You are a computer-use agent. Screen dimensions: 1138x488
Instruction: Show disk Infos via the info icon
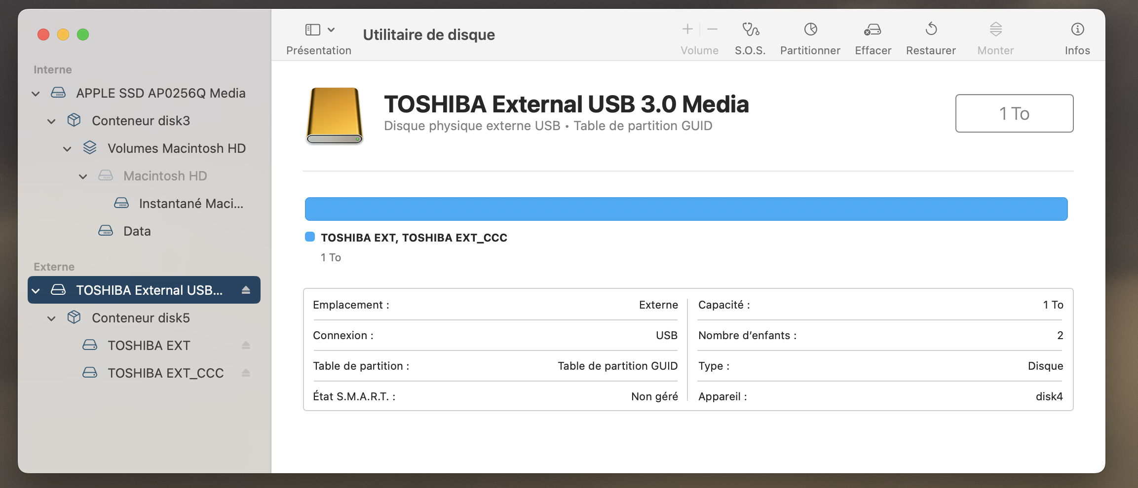click(1077, 30)
